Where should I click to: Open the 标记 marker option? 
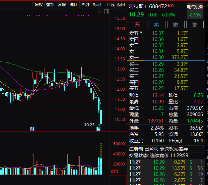[x=97, y=5]
